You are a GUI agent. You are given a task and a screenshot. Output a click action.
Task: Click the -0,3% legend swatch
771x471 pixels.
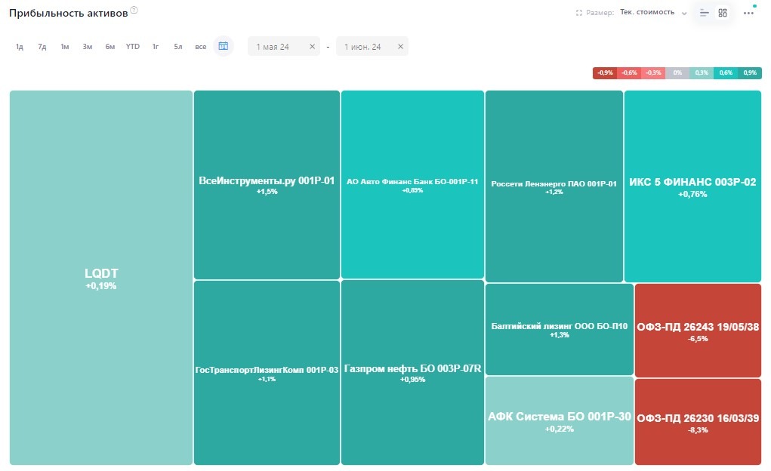653,72
